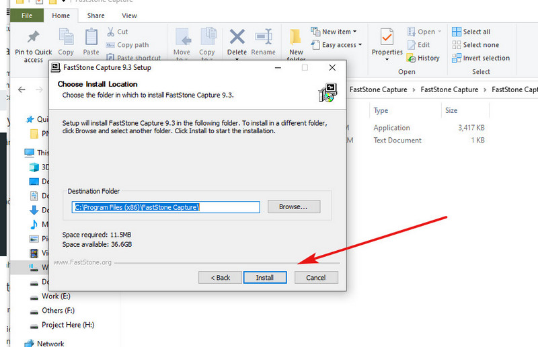
Task: Sort by the Type column header
Action: 381,110
